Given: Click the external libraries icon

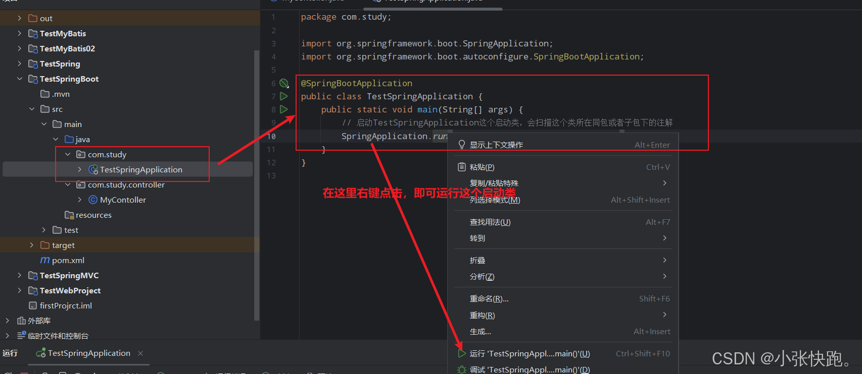Looking at the screenshot, I should coord(21,321).
